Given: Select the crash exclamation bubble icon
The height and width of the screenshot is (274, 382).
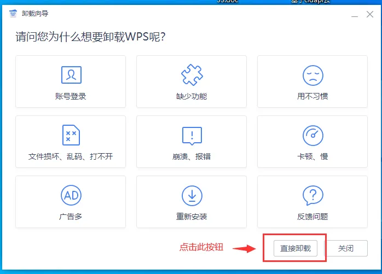Looking at the screenshot, I should click(x=192, y=136).
